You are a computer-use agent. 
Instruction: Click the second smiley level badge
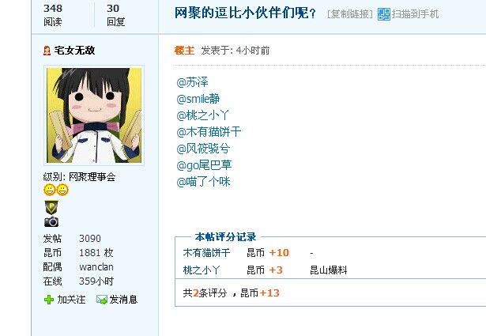(x=62, y=190)
